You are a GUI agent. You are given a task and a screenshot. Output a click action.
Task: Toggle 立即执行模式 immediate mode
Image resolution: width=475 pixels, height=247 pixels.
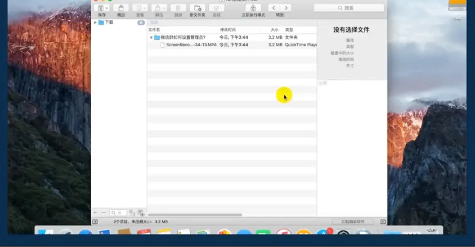click(x=253, y=8)
